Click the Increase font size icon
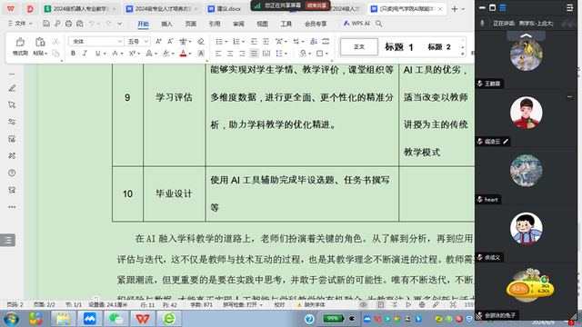582x327 pixels. pos(158,42)
